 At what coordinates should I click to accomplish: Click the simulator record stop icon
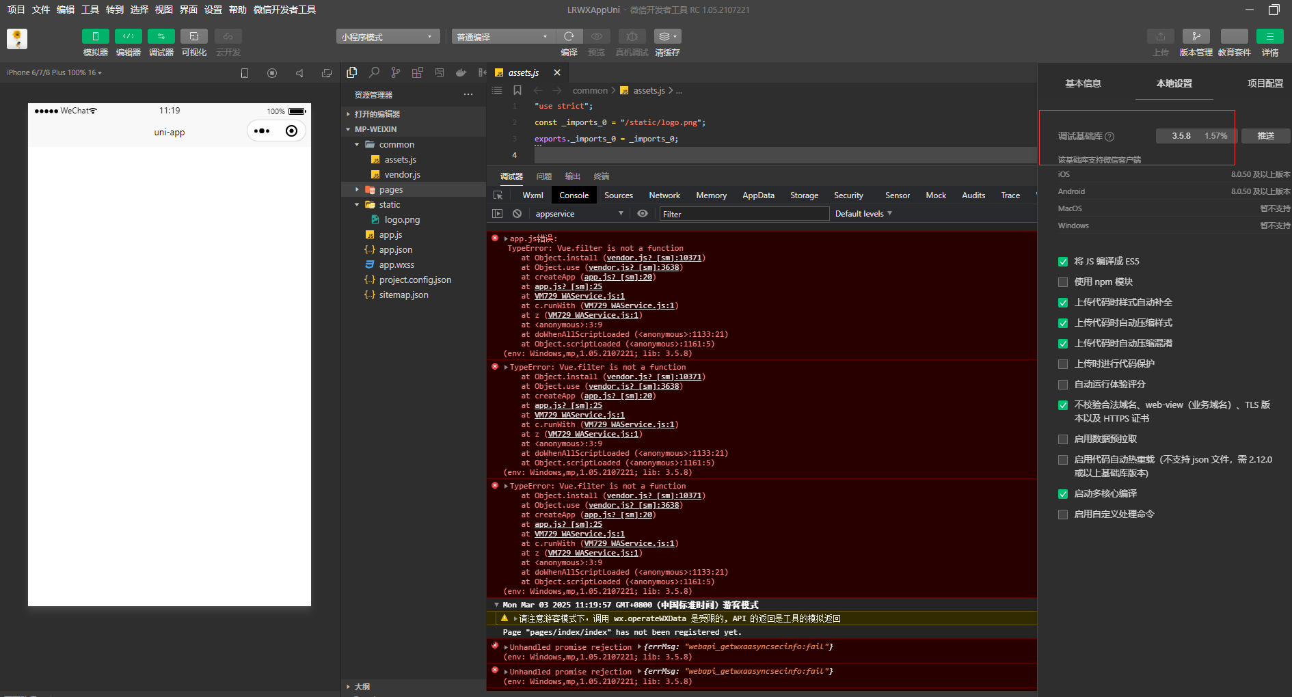pos(272,73)
